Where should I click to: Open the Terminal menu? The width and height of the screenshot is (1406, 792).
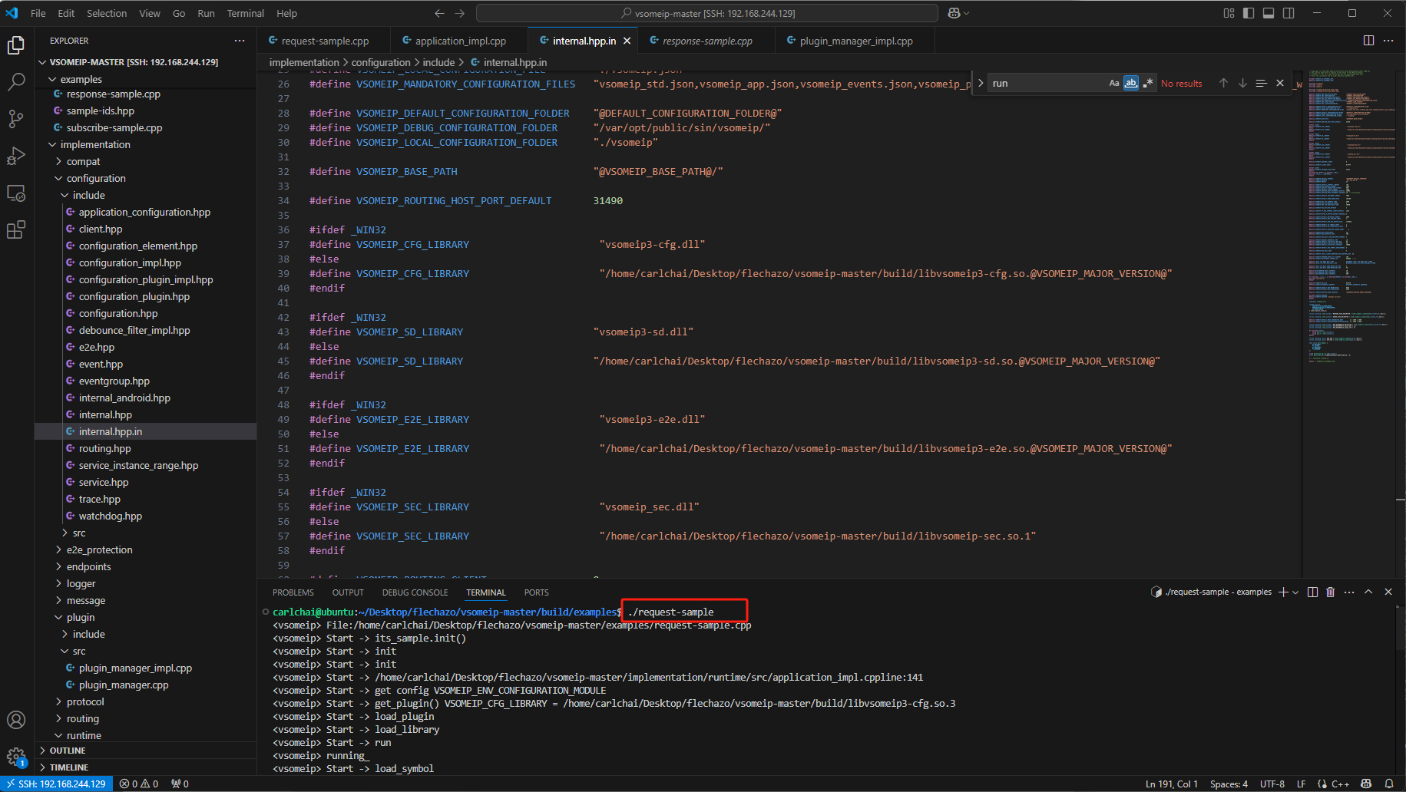click(x=245, y=13)
